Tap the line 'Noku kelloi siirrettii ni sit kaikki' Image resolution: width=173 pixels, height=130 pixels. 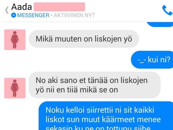[x=100, y=110]
